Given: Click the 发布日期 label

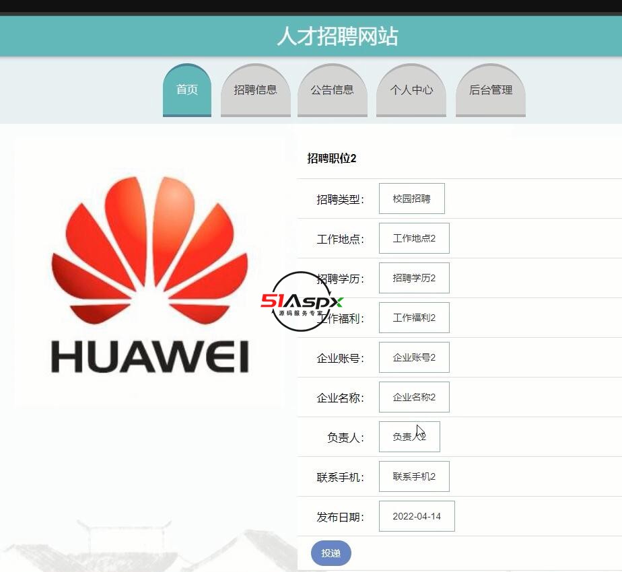Looking at the screenshot, I should (340, 517).
